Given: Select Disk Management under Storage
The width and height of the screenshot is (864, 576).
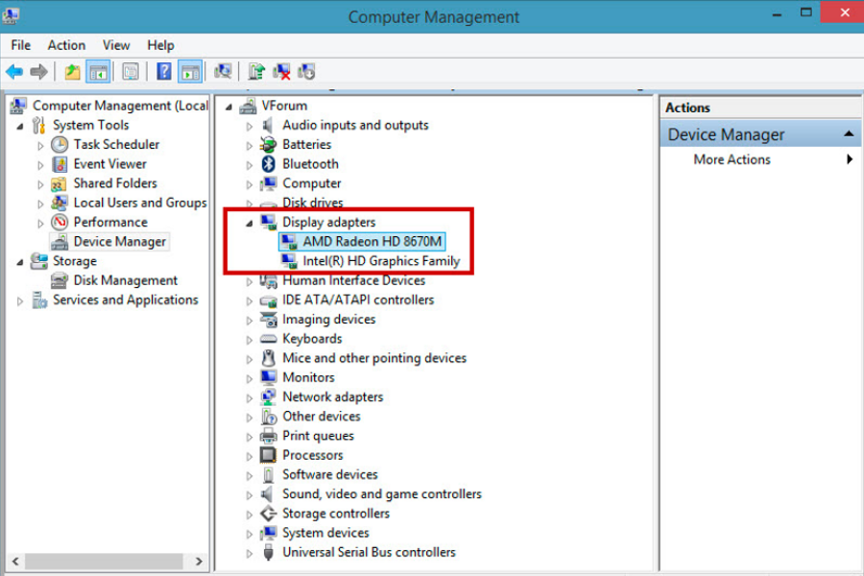Looking at the screenshot, I should click(125, 280).
